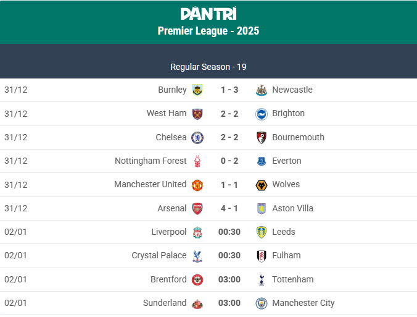Click the Liverpool club crest

(x=197, y=232)
